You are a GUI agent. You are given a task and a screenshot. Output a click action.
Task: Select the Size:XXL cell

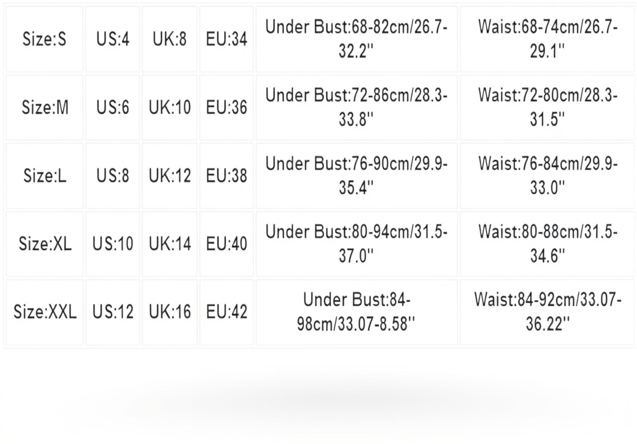[45, 312]
